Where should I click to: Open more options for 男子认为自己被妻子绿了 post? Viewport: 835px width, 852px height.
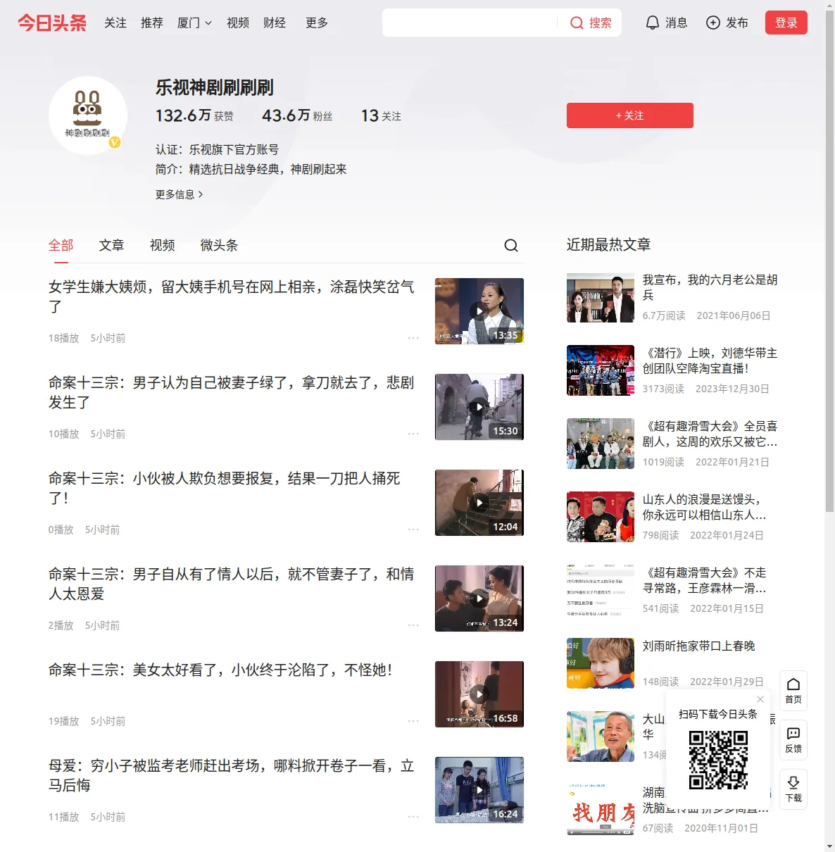click(413, 434)
